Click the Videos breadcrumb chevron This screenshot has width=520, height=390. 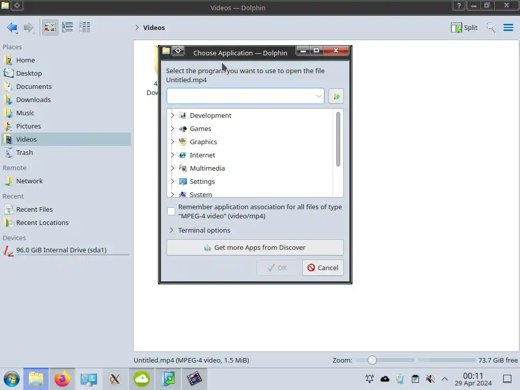pyautogui.click(x=137, y=27)
